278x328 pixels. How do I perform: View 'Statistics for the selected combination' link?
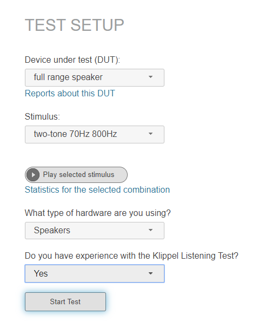[x=97, y=190]
